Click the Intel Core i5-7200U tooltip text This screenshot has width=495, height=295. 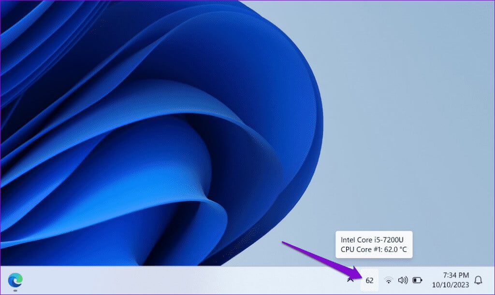(x=372, y=240)
